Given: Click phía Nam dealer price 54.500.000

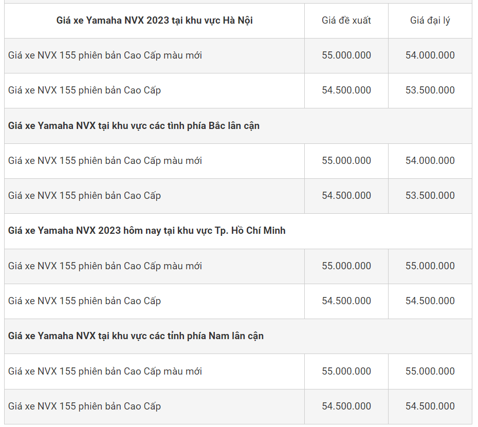Looking at the screenshot, I should click(x=430, y=406).
